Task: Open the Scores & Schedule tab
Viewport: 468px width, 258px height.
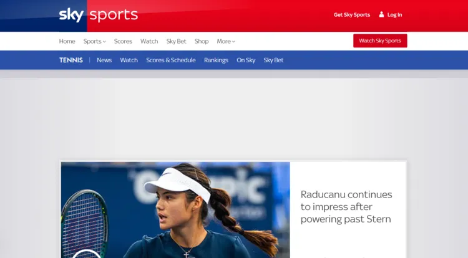Action: (171, 60)
